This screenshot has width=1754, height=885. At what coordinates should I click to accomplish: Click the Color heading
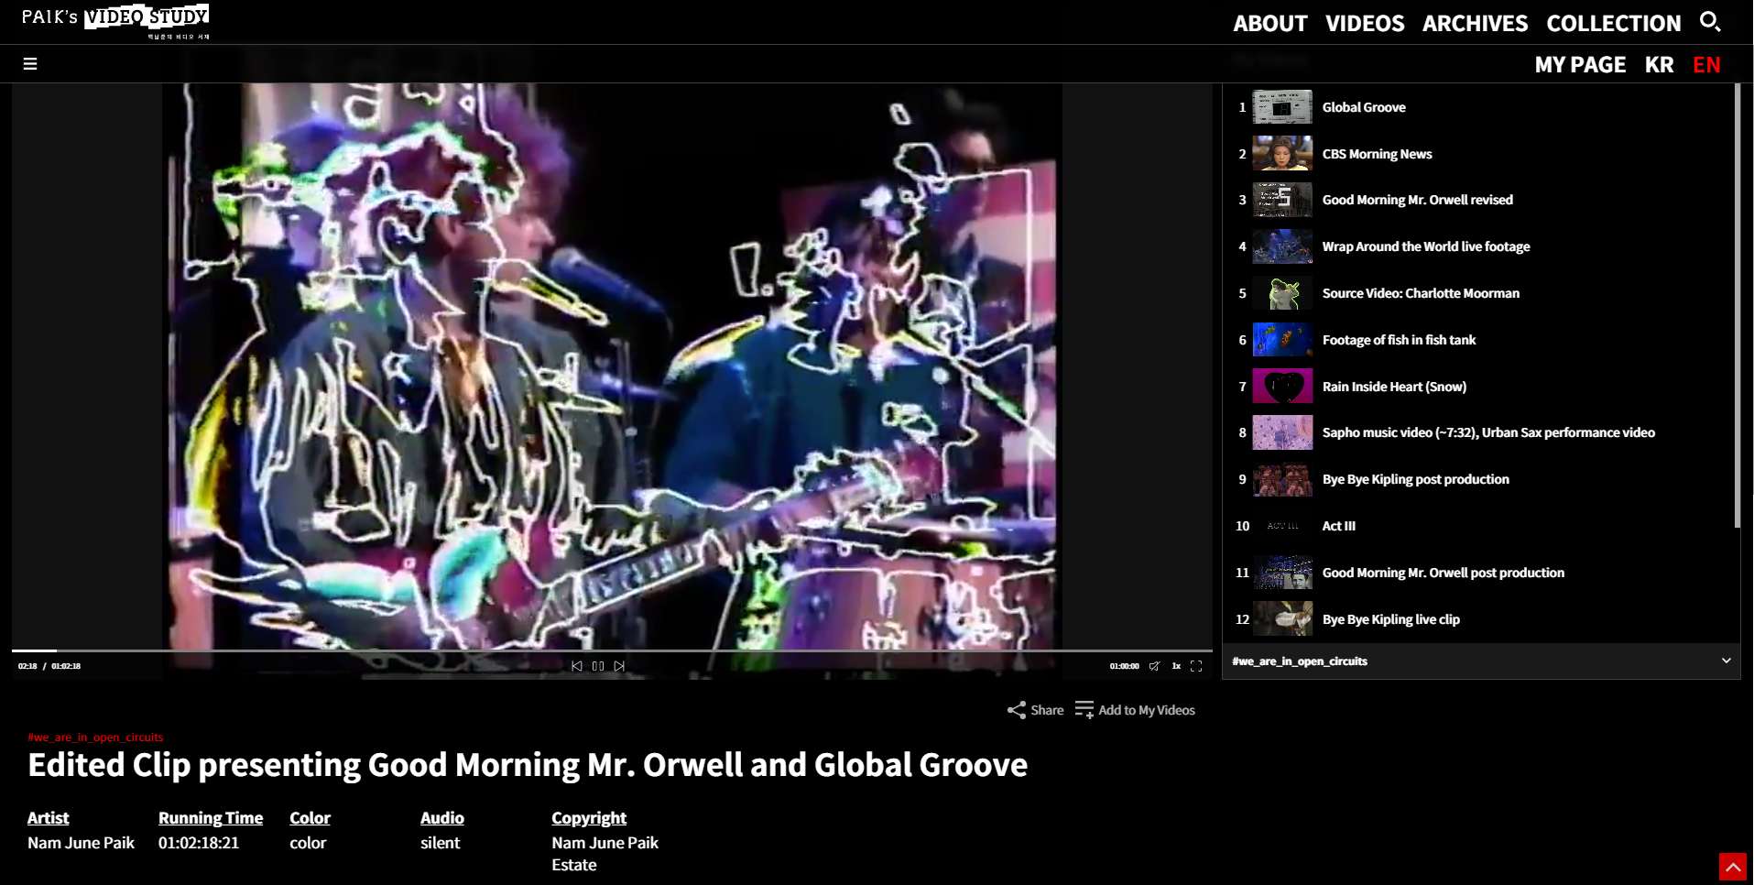point(310,818)
